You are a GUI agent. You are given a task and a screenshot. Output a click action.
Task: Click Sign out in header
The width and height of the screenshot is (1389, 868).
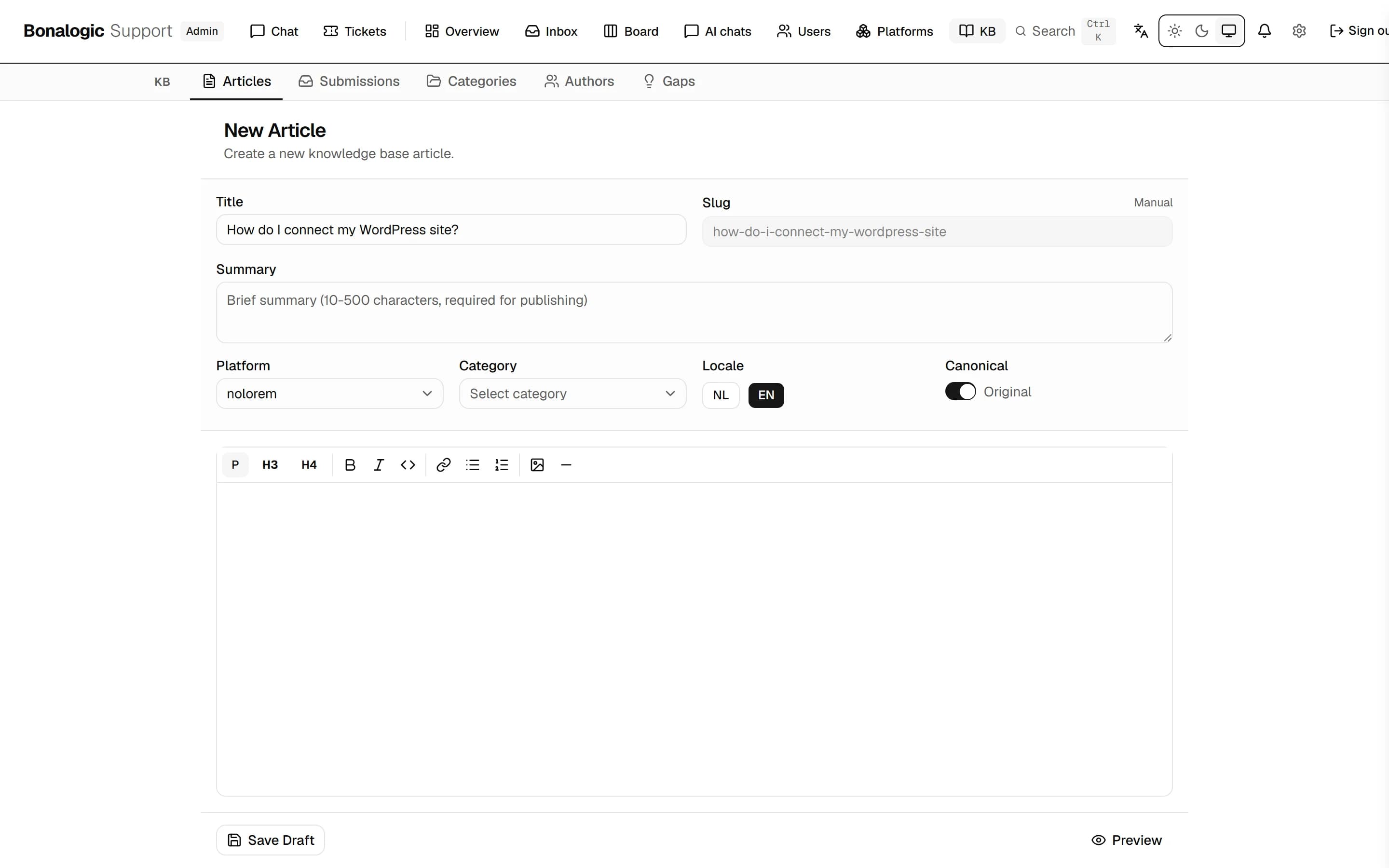coord(1359,31)
